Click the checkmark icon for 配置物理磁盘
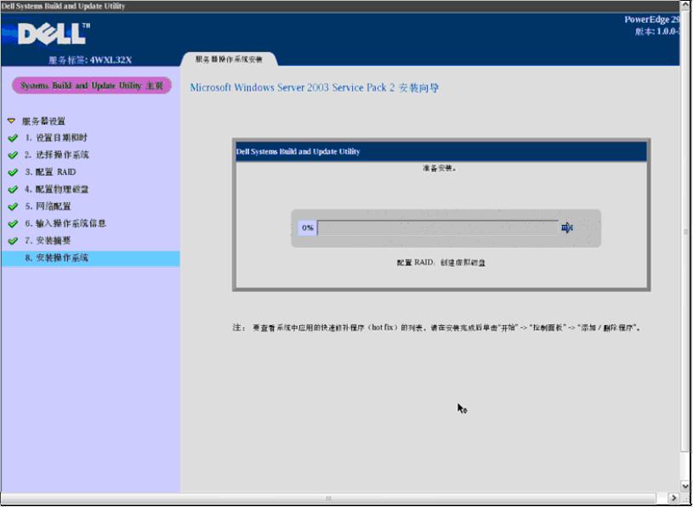 click(x=12, y=189)
